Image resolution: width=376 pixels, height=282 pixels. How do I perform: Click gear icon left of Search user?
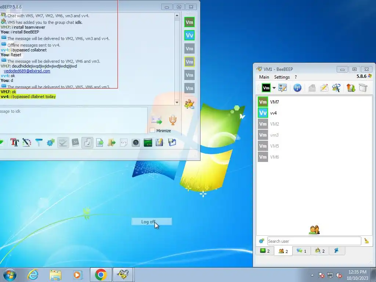click(x=261, y=241)
